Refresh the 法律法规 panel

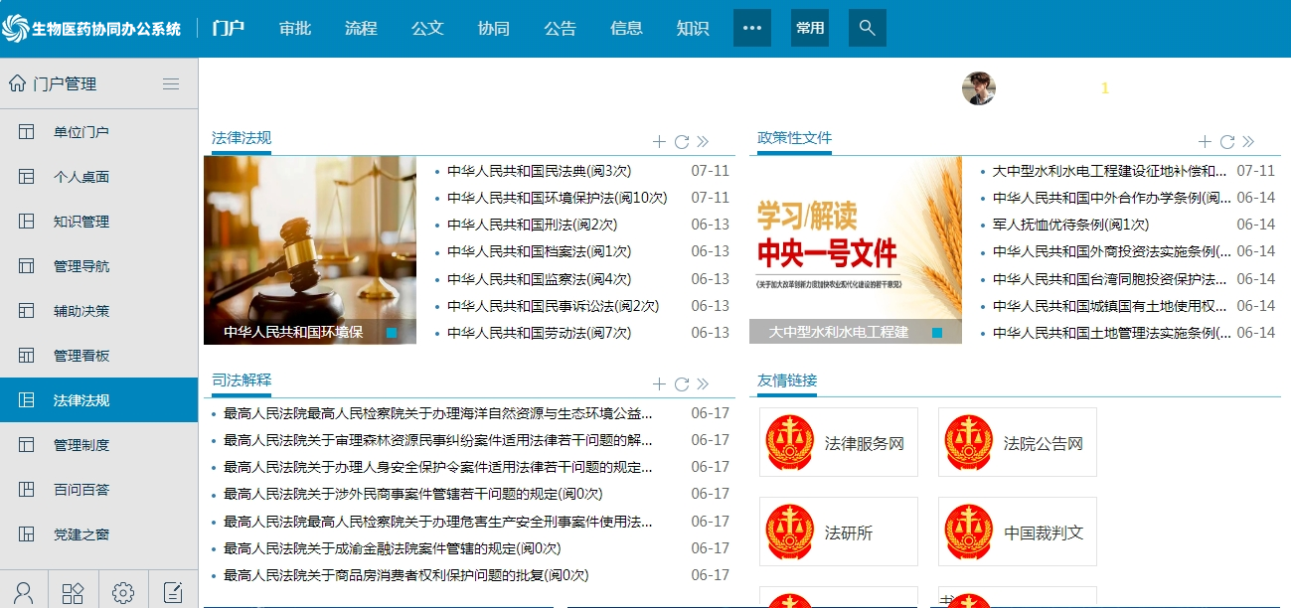[x=682, y=142]
